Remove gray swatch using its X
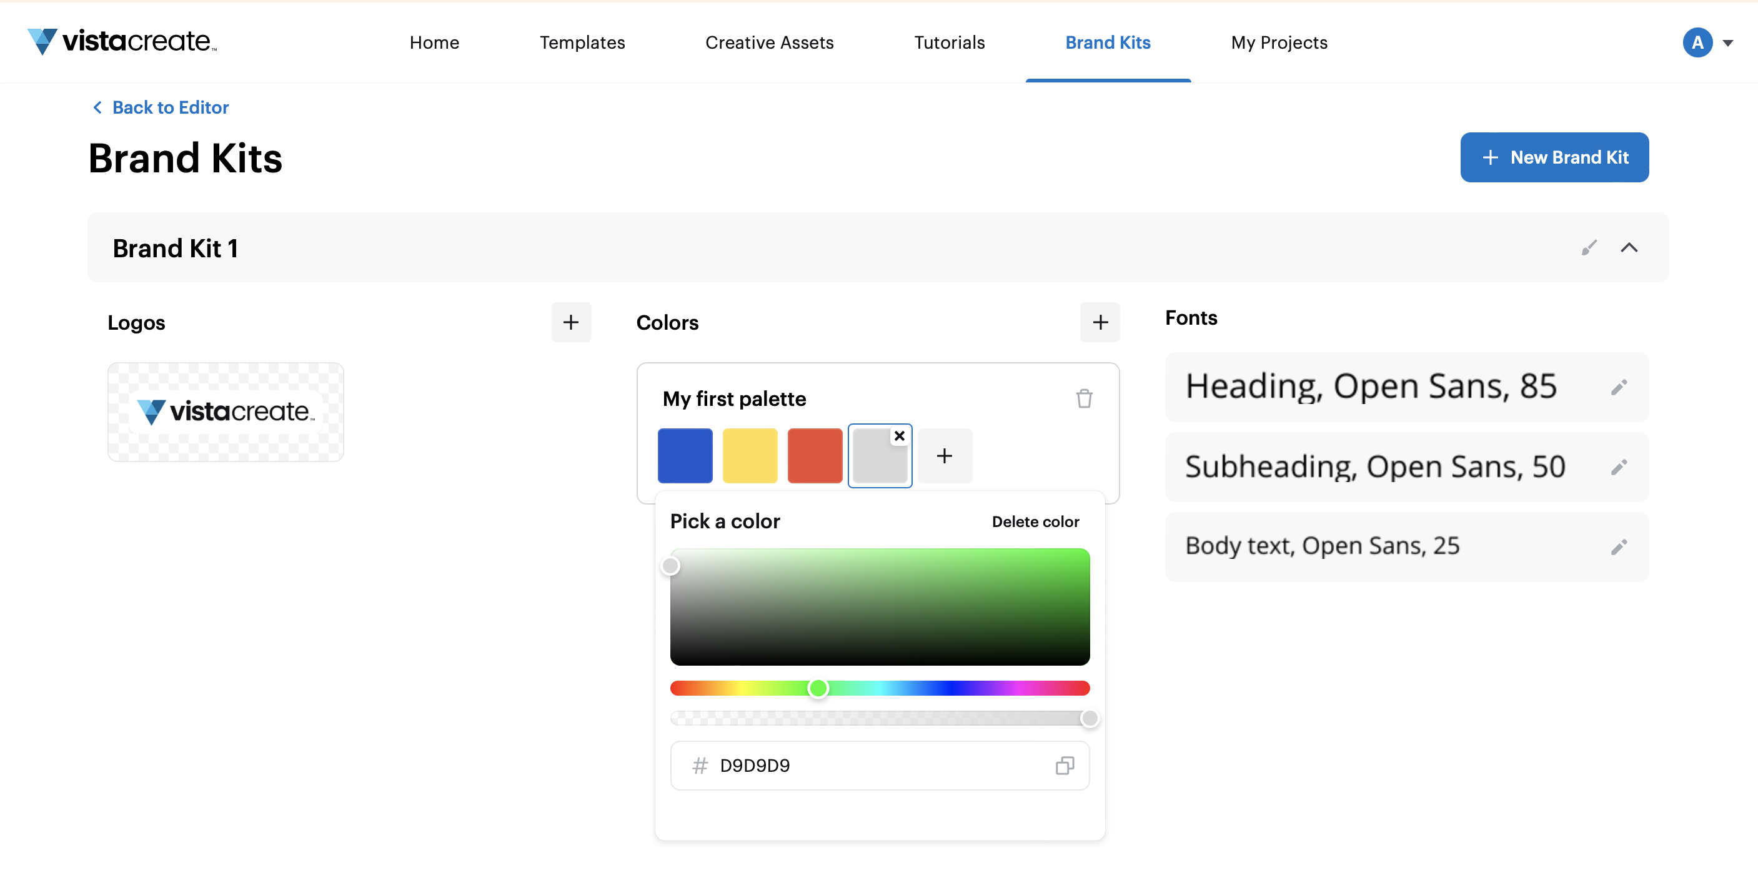 (900, 436)
